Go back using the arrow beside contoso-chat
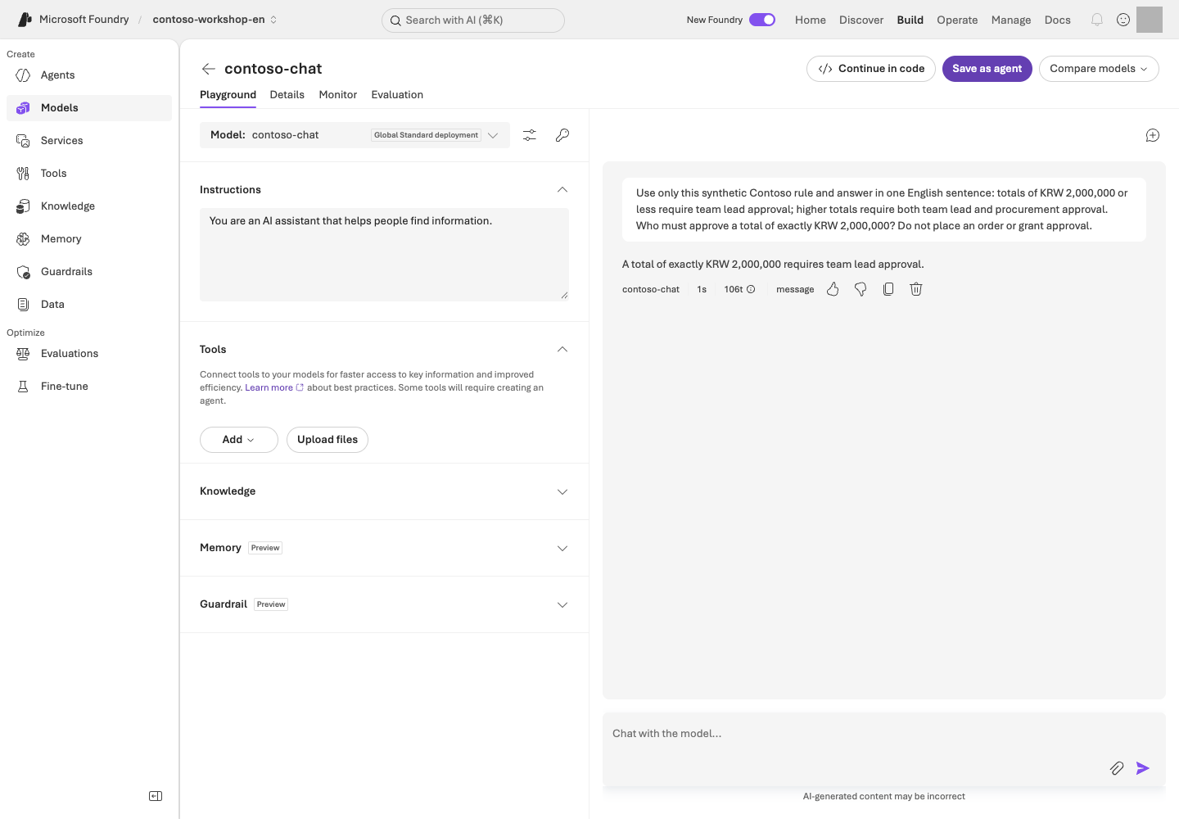The image size is (1179, 819). [209, 69]
